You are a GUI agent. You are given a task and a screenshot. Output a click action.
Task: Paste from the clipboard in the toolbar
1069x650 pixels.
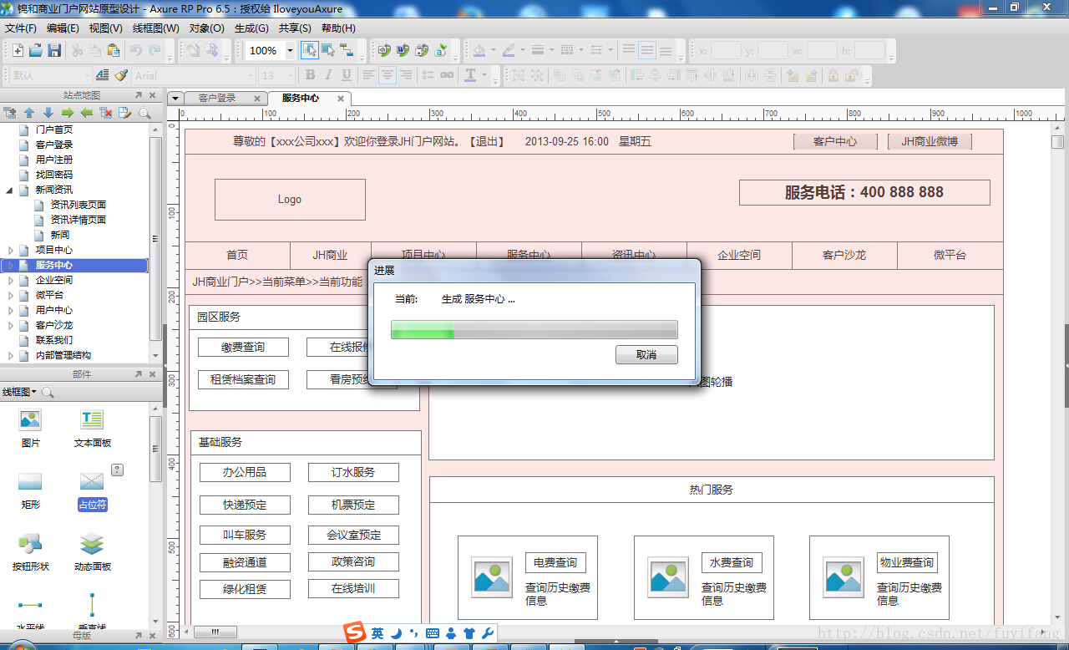[x=113, y=50]
